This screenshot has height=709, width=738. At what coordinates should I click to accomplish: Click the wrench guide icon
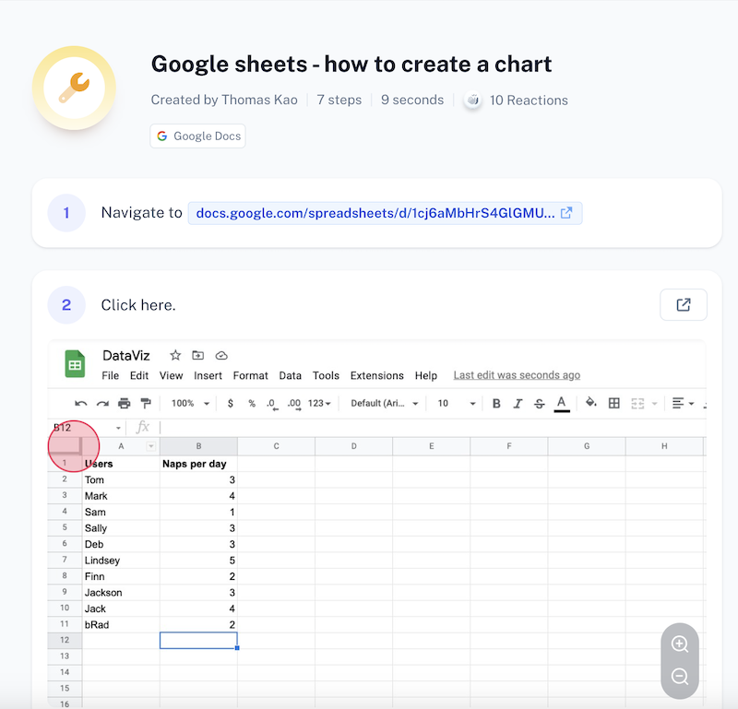point(75,88)
